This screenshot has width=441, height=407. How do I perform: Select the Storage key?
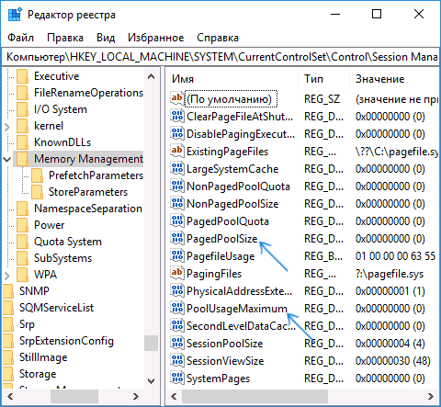click(x=38, y=374)
